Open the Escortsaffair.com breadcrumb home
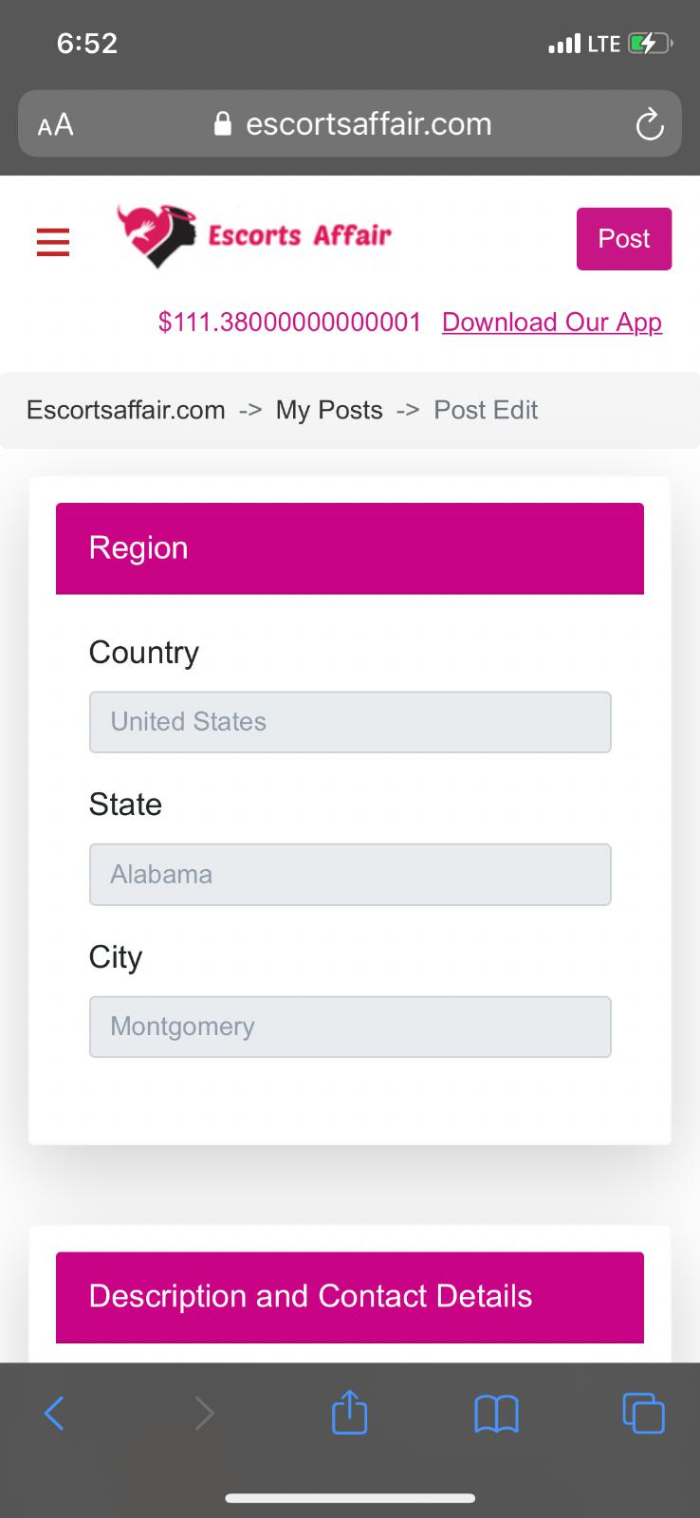This screenshot has width=700, height=1518. click(126, 410)
